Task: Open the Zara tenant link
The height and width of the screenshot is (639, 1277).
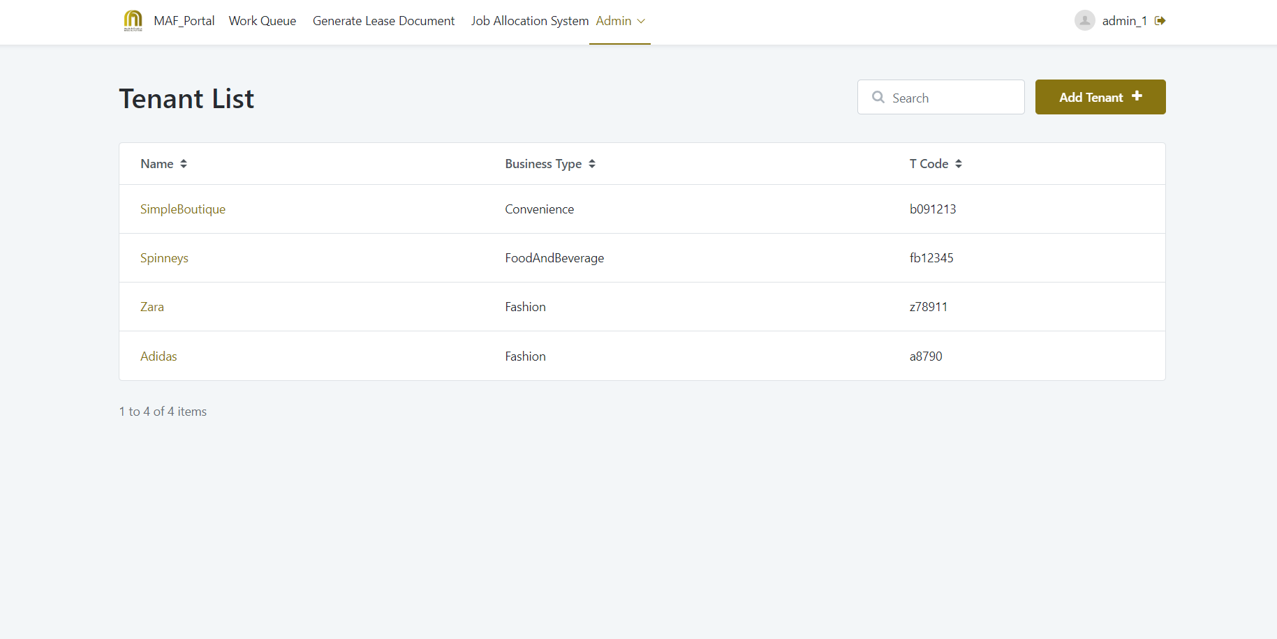Action: (152, 307)
